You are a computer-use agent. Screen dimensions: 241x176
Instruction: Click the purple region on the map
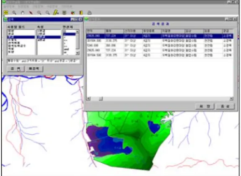click(x=92, y=132)
